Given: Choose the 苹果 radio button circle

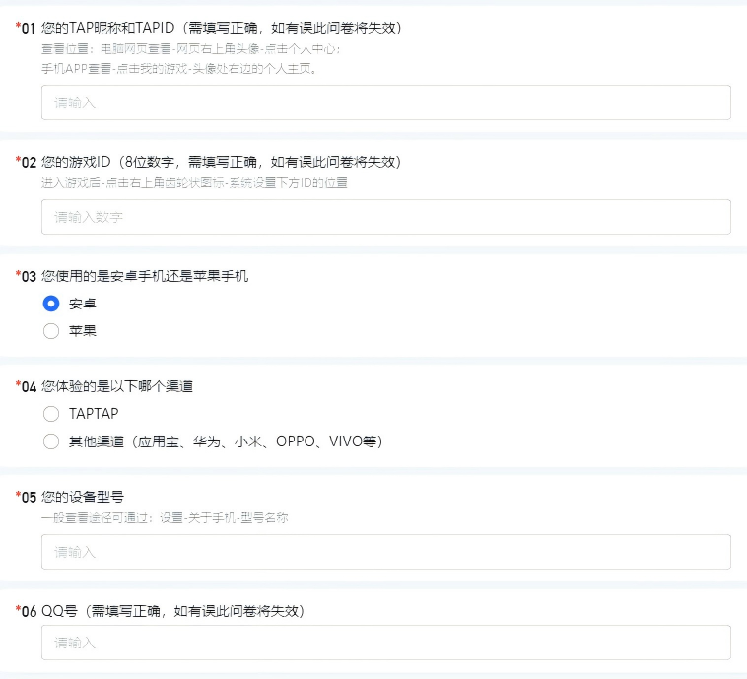Looking at the screenshot, I should (x=51, y=331).
